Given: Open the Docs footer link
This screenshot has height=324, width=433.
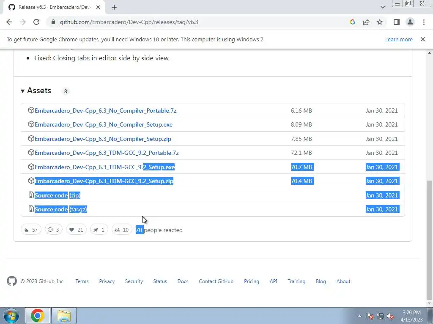Looking at the screenshot, I should click(183, 281).
